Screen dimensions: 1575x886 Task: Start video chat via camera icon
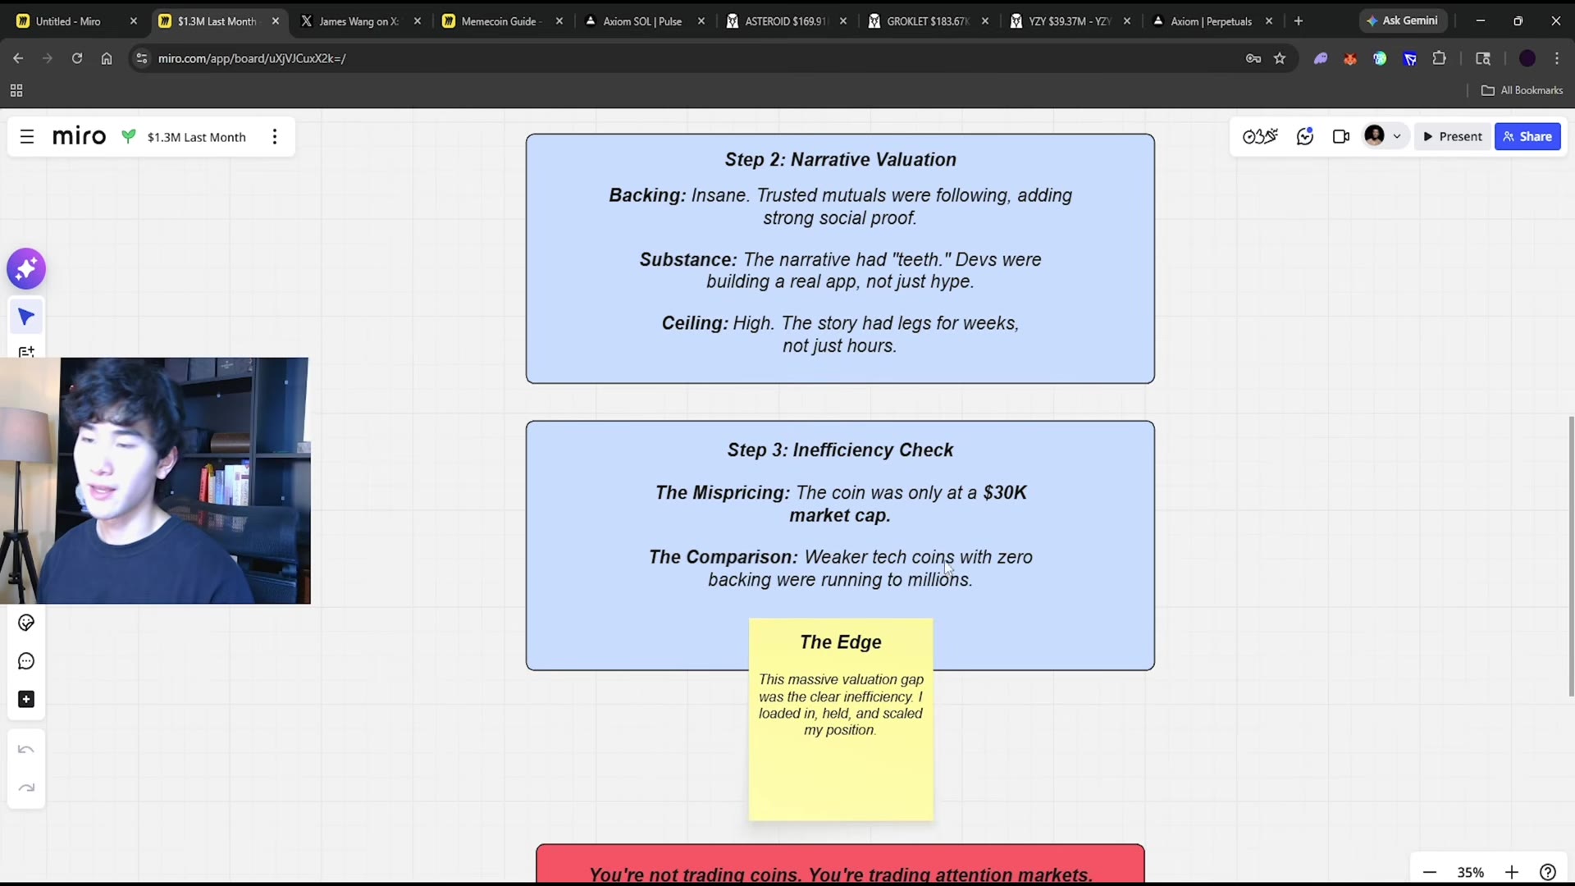pos(1341,136)
